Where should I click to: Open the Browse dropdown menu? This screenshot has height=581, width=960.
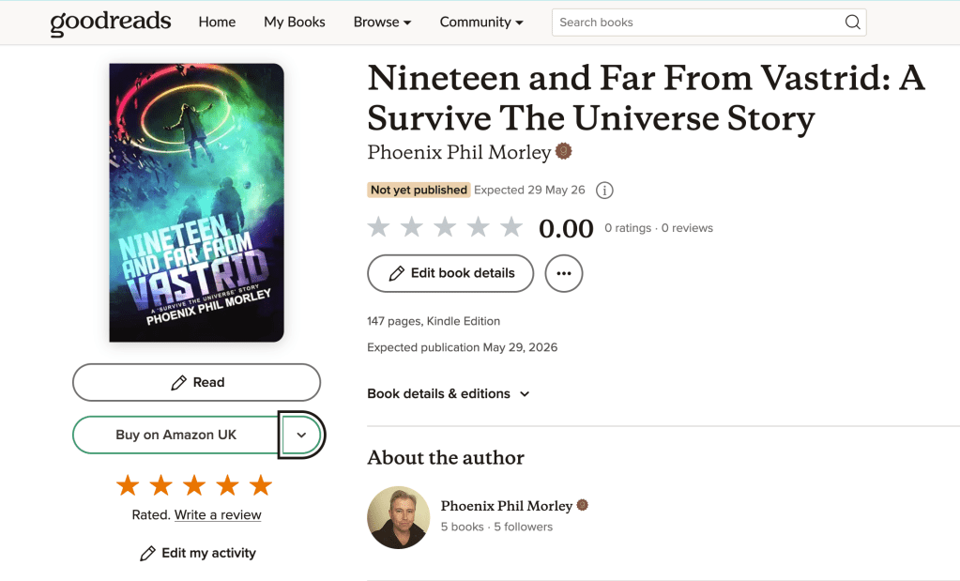[382, 22]
